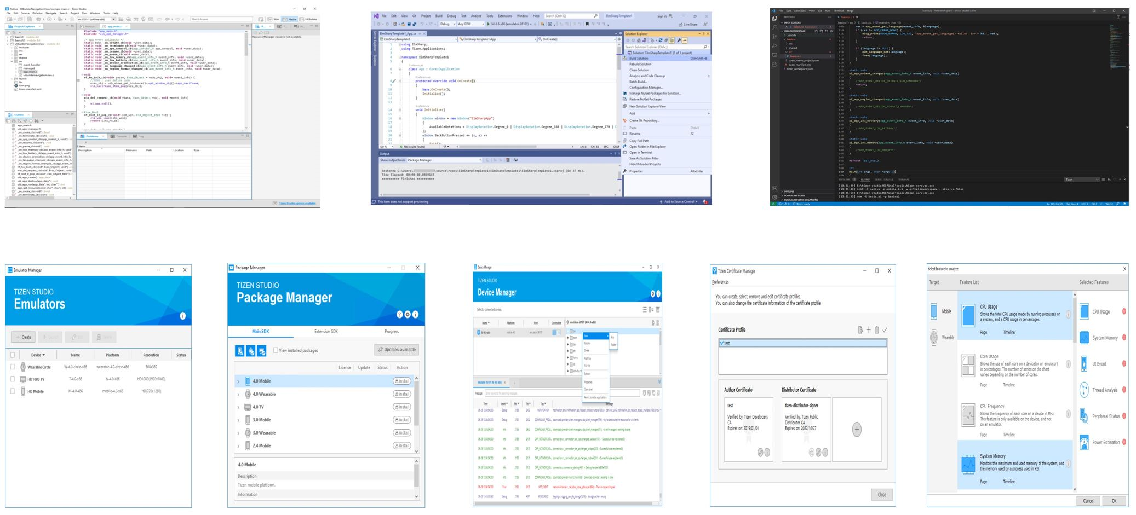Click the add (+) certificate profile icon
The width and height of the screenshot is (1136, 515).
(x=868, y=330)
